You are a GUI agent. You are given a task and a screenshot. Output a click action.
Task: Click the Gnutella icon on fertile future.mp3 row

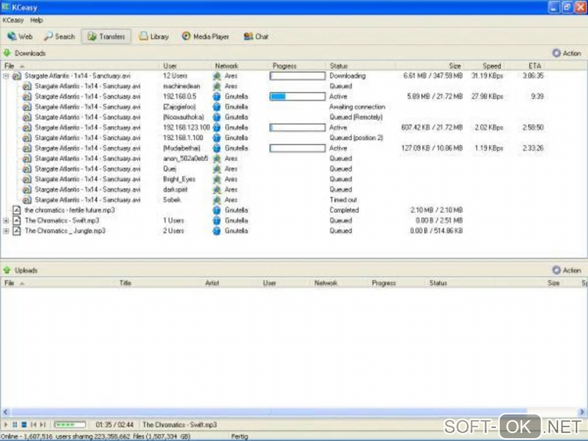(x=217, y=210)
